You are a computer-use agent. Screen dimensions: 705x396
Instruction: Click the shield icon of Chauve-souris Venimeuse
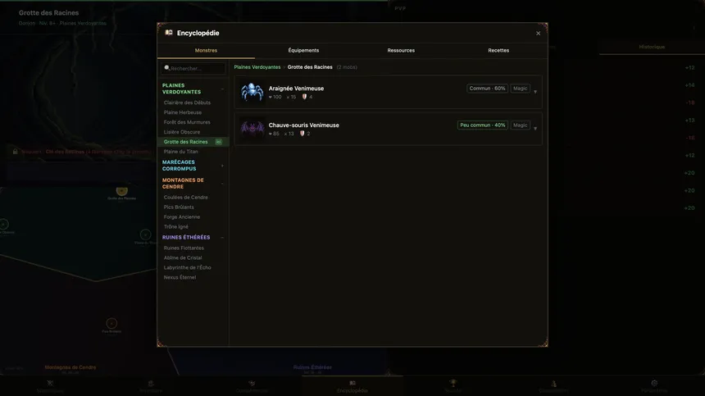302,134
